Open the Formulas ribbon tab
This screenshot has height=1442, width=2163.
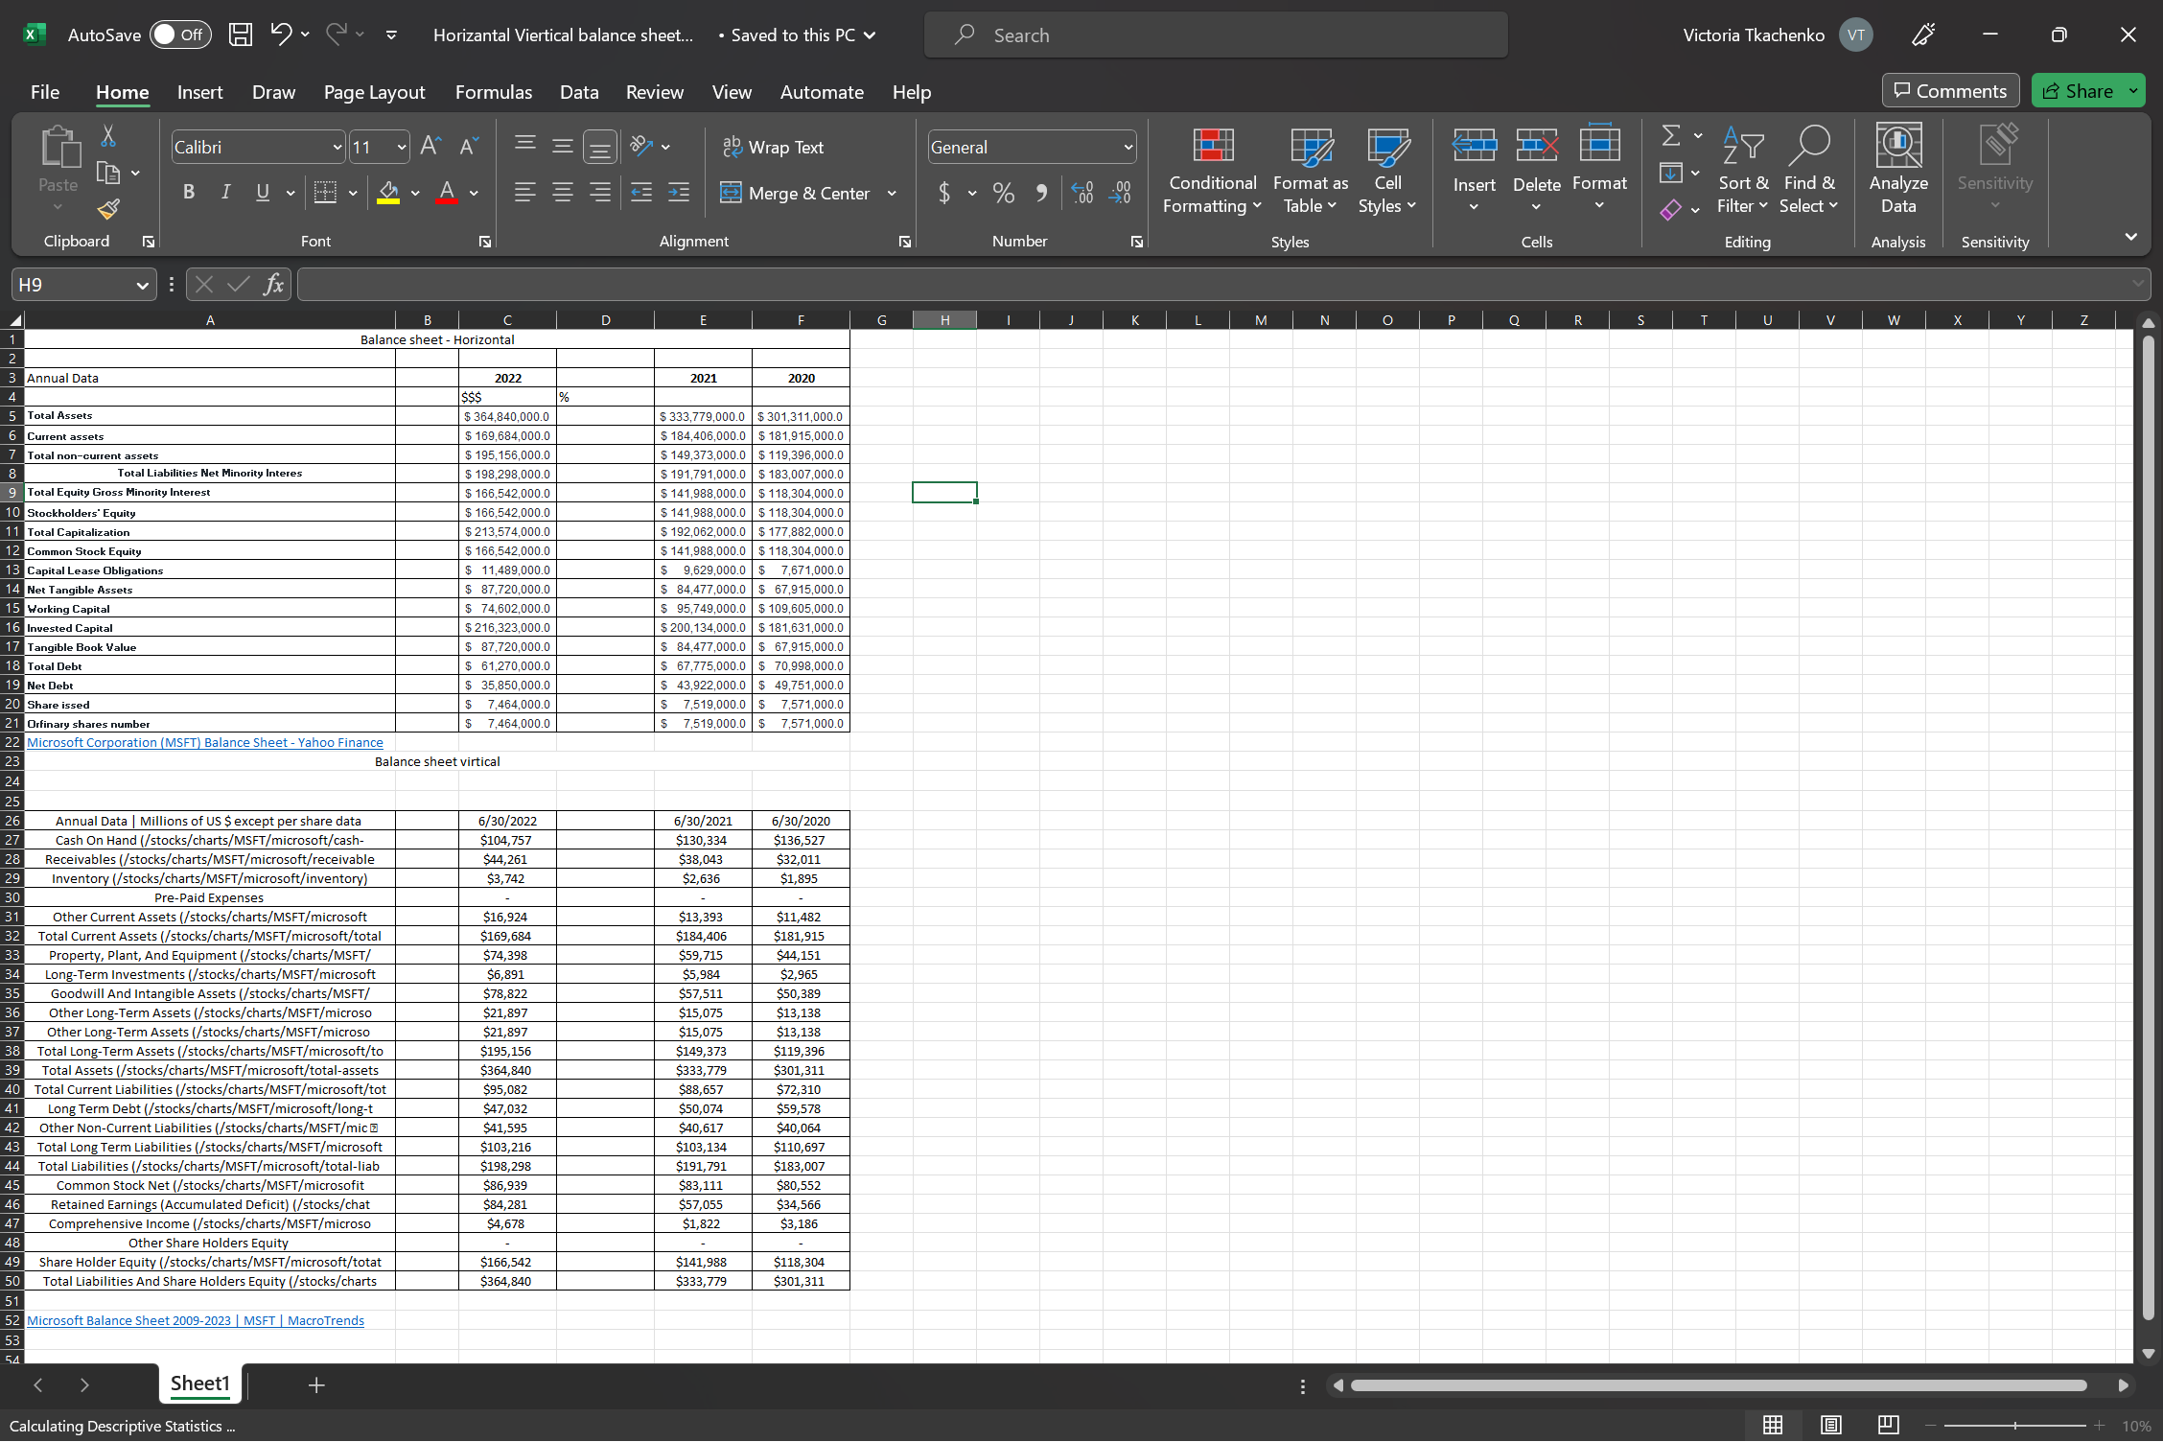click(493, 92)
